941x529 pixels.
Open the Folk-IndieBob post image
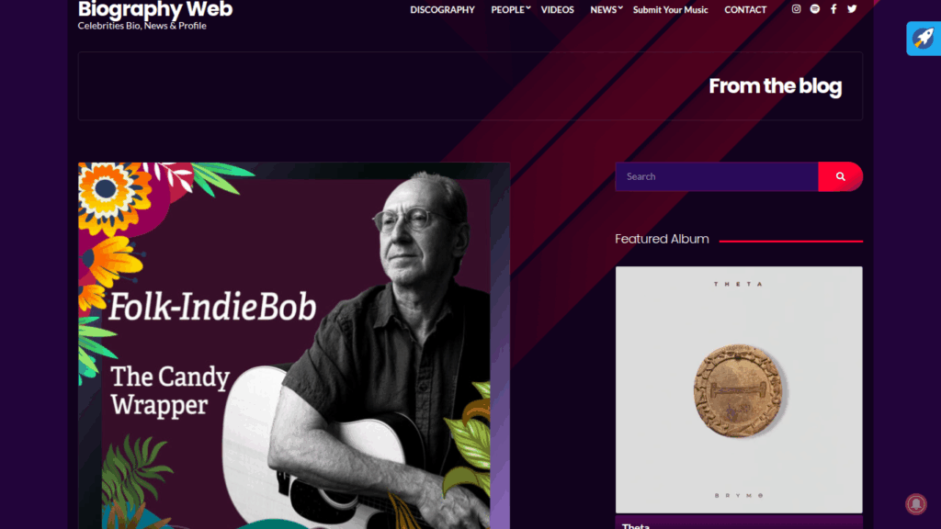[x=294, y=345]
